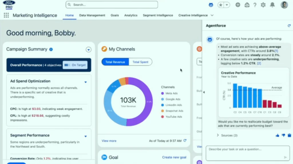This screenshot has height=164, width=293.
Task: Open the app launcher grid icon
Action: point(6,15)
